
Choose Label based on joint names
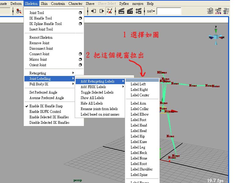pos(100,114)
